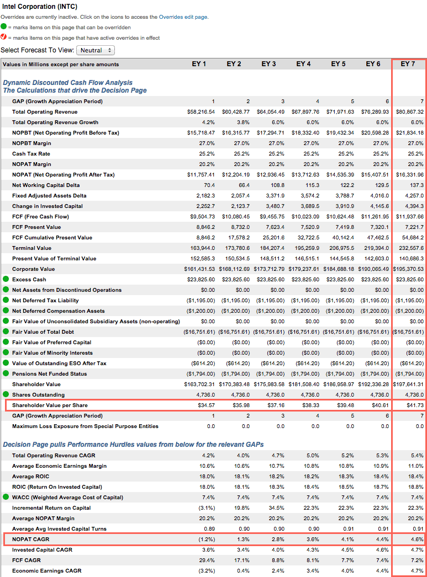This screenshot has width=427, height=577.
Task: Click the Shareholder Value per Share label
Action: coord(50,405)
